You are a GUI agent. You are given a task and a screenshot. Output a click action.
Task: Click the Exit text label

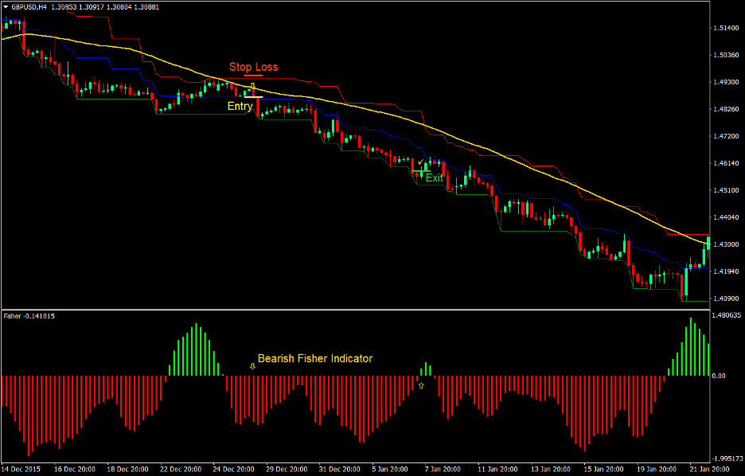point(434,178)
